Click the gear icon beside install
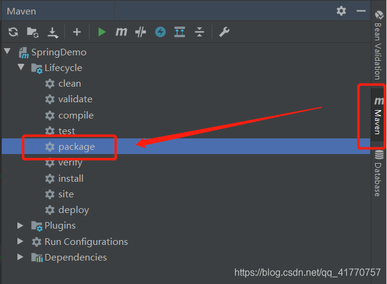Viewport: 387px width, 284px height. point(50,179)
